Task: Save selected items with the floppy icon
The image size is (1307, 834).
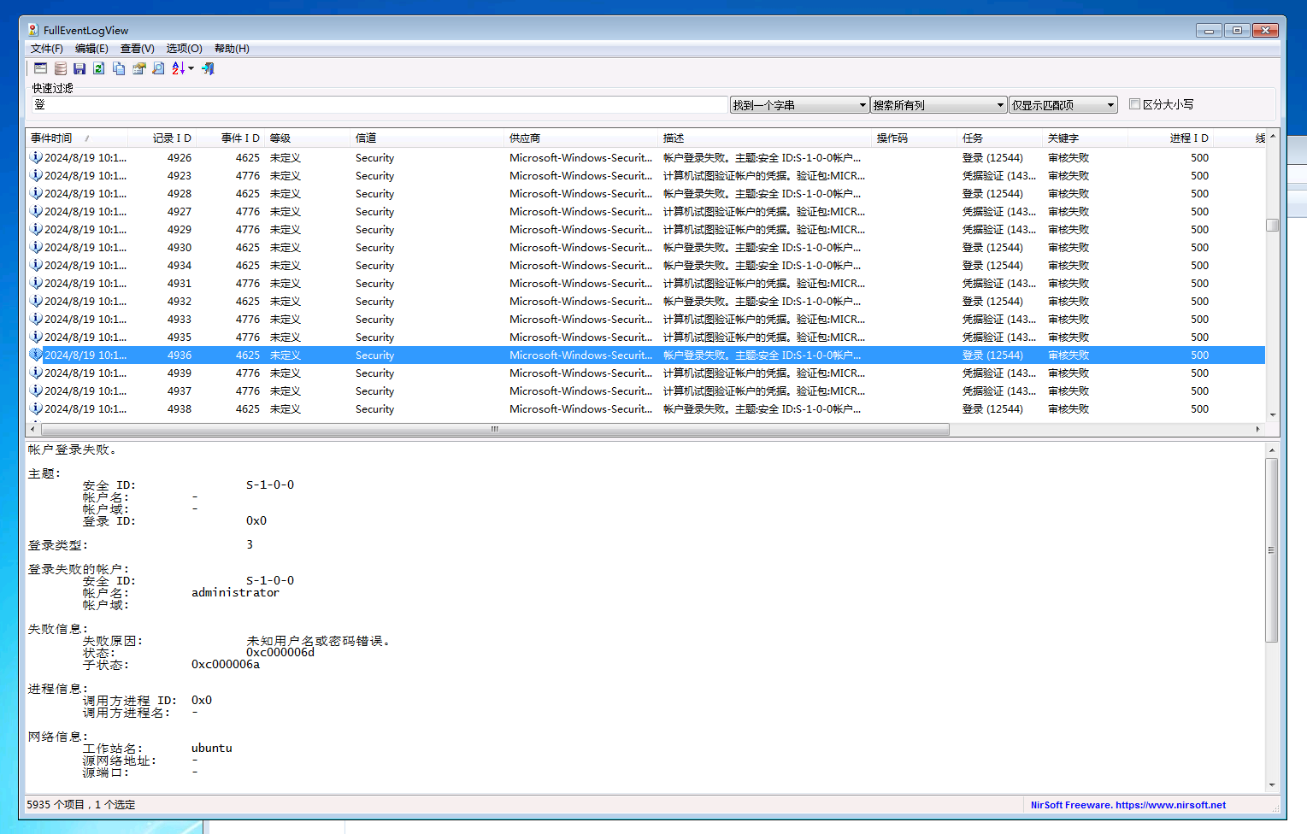Action: pyautogui.click(x=79, y=68)
